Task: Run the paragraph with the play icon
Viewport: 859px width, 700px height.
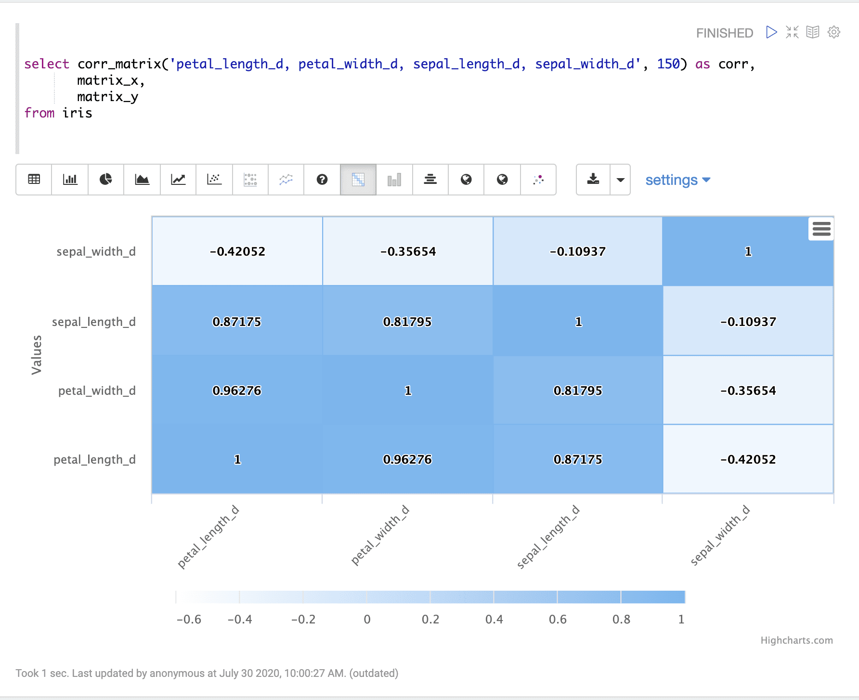Action: [771, 32]
